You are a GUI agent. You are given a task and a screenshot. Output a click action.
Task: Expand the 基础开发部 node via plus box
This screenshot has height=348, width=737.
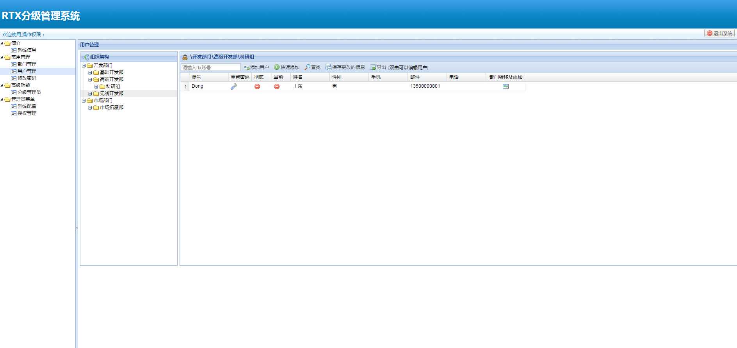[90, 72]
